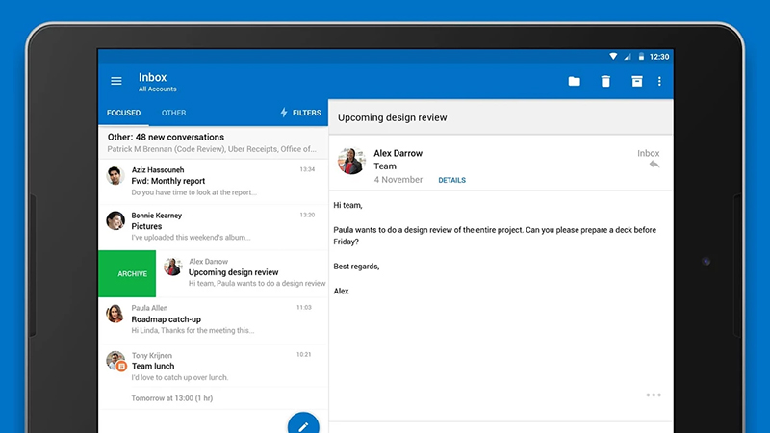Click the Team recipient label
The height and width of the screenshot is (433, 770).
(x=385, y=166)
